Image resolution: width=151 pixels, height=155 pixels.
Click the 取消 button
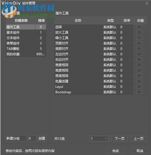[140, 151]
